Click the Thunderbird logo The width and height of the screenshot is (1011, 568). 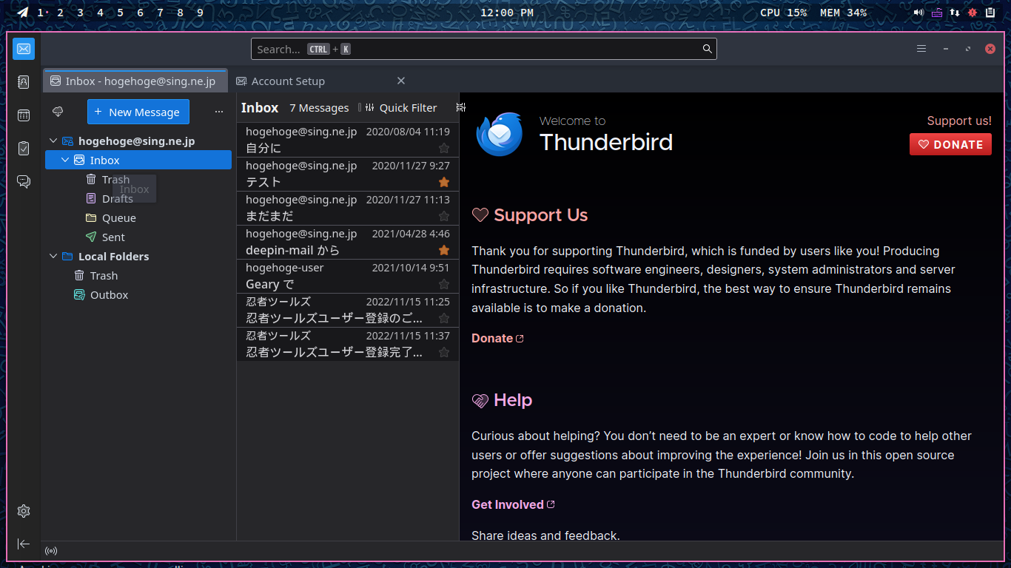pyautogui.click(x=500, y=134)
